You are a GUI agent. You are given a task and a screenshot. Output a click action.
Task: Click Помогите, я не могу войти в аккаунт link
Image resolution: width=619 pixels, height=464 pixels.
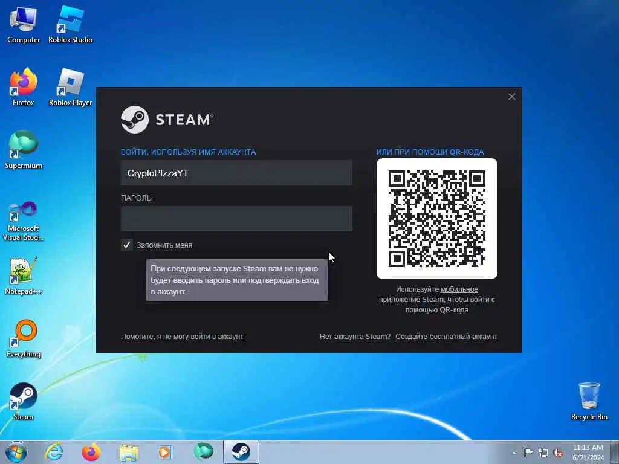tap(182, 337)
